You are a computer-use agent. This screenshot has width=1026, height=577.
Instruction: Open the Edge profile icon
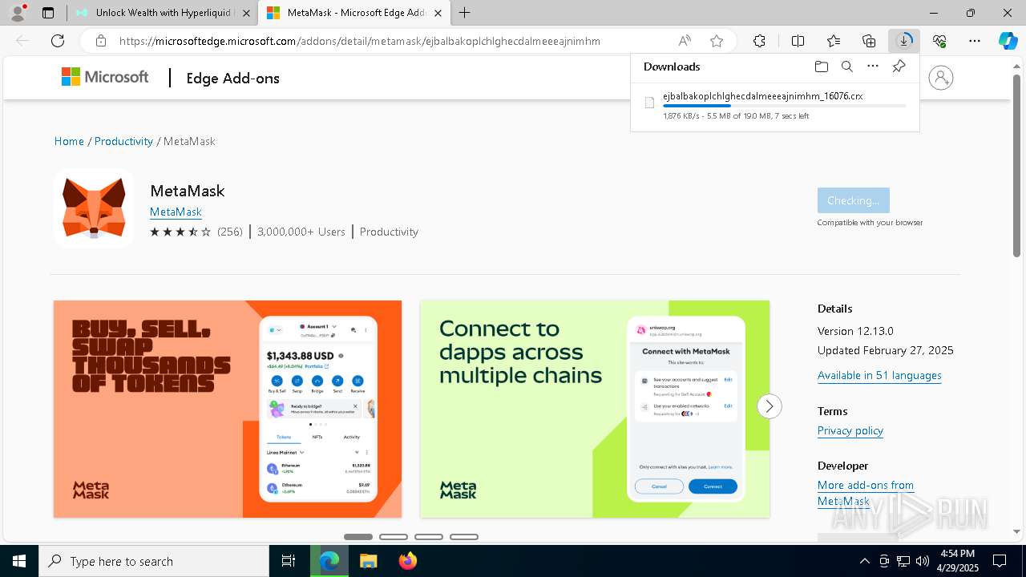point(18,13)
